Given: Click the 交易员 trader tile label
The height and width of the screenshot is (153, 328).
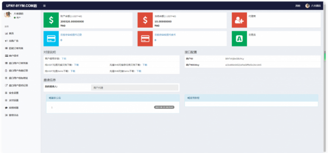Looking at the screenshot, I should pyautogui.click(x=252, y=35).
